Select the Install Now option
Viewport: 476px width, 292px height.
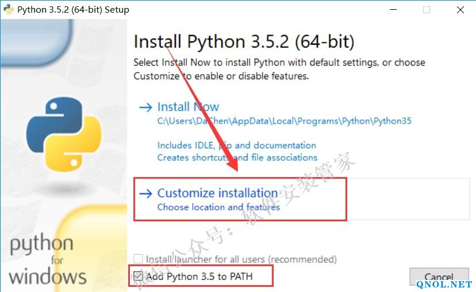click(x=188, y=107)
